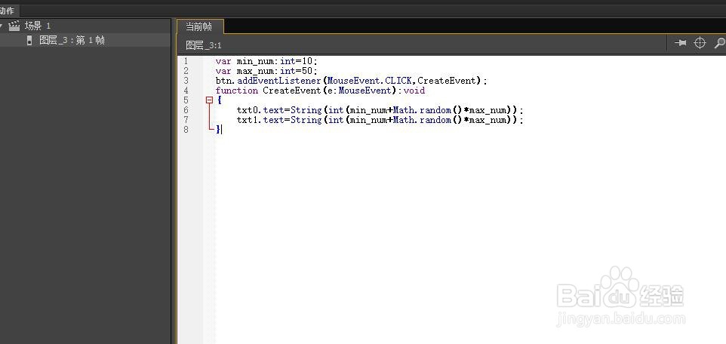Click the clapperboard scene icon beside 场景 1
Viewport: 726px width, 344px height.
[14, 26]
